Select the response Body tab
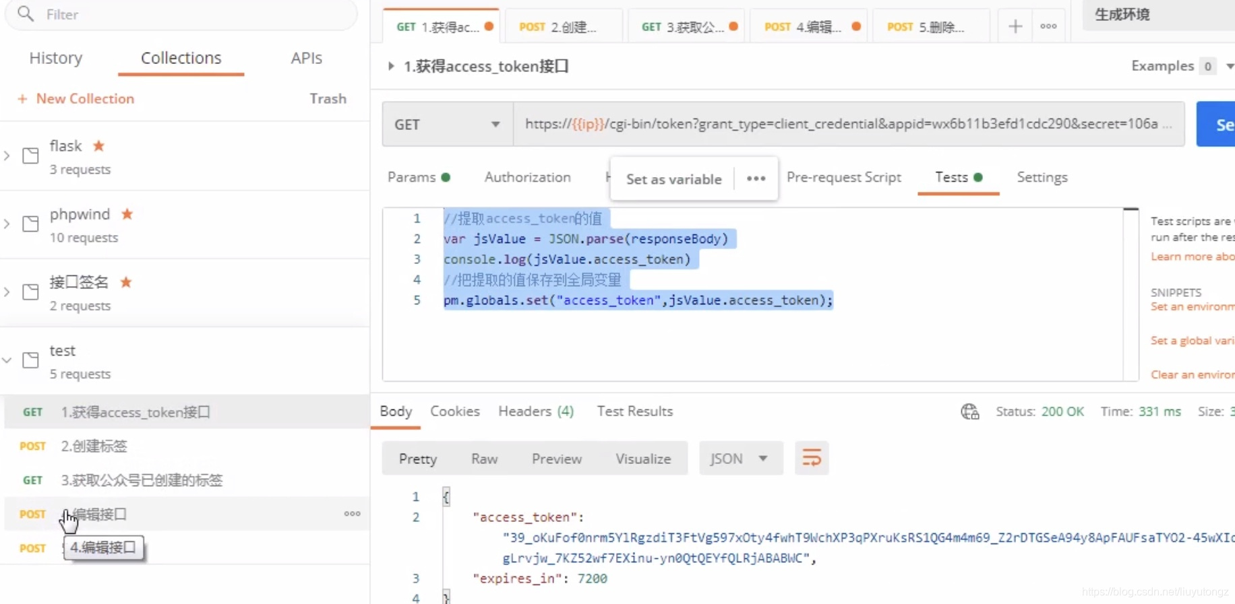The width and height of the screenshot is (1235, 604). 396,411
